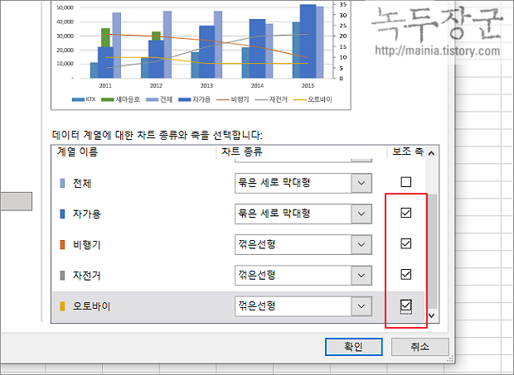
Task: Click the 자가용 series color swatch
Action: [62, 214]
